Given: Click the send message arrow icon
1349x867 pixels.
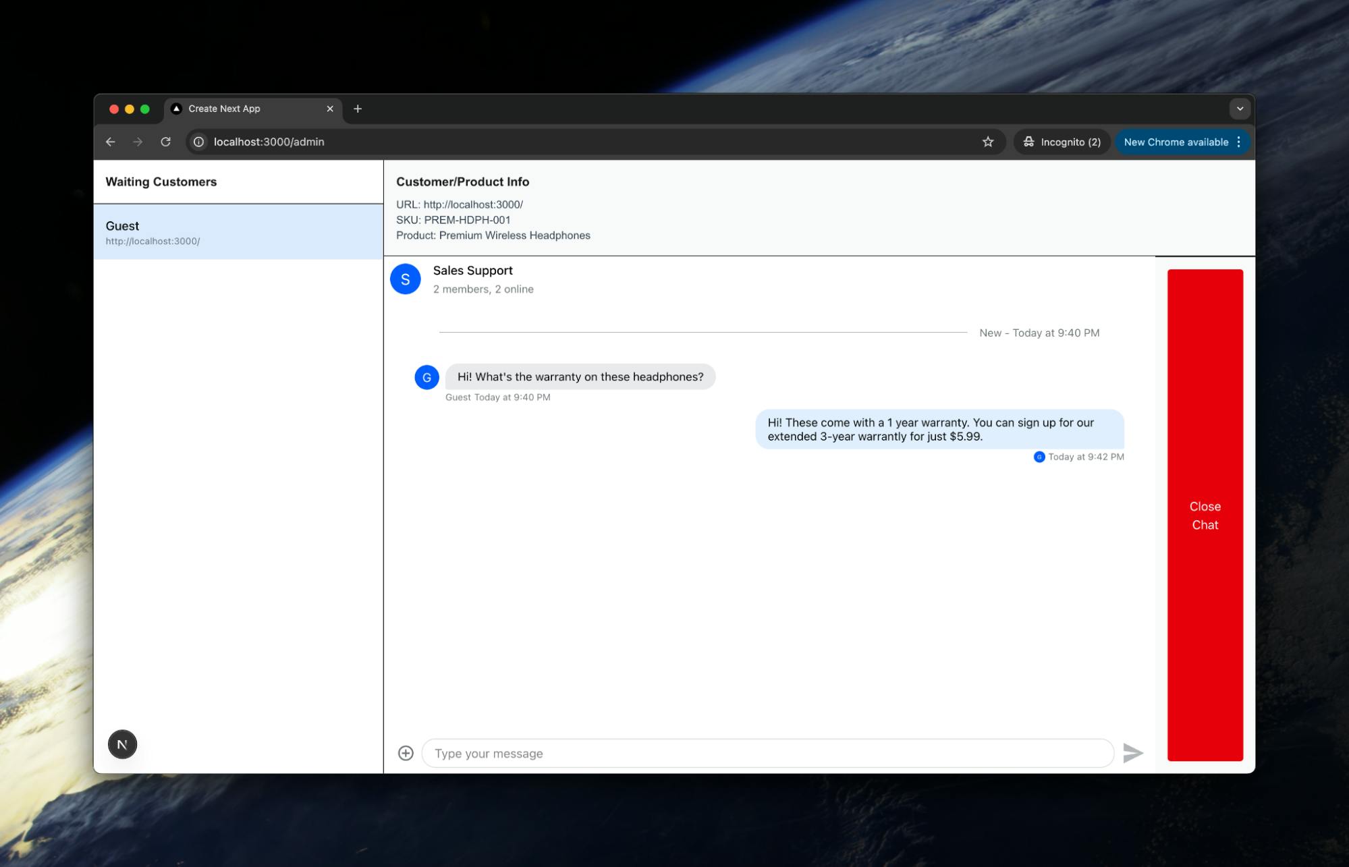Looking at the screenshot, I should point(1132,753).
